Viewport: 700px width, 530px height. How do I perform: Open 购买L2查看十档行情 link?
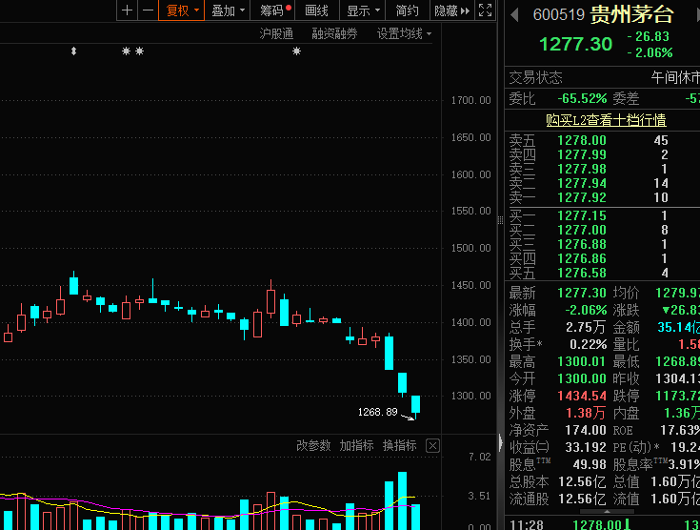[x=606, y=120]
